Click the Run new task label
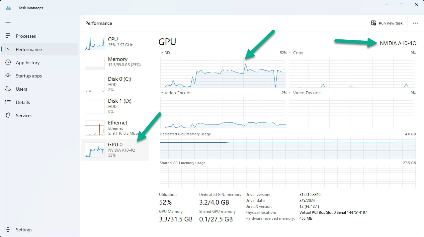This screenshot has height=237, width=424. [391, 23]
